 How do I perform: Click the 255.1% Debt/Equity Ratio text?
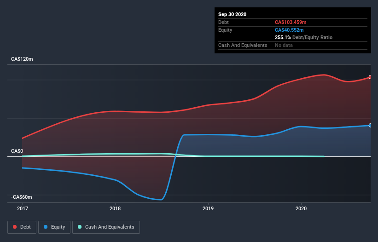pyautogui.click(x=303, y=37)
